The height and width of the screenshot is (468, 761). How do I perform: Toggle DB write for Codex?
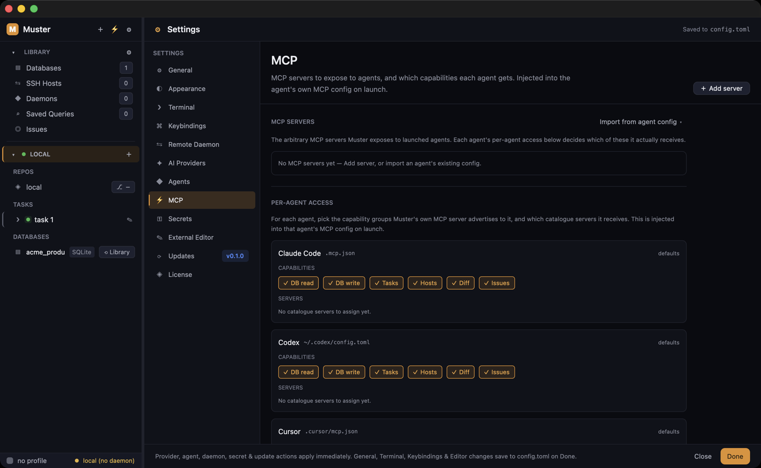point(344,372)
